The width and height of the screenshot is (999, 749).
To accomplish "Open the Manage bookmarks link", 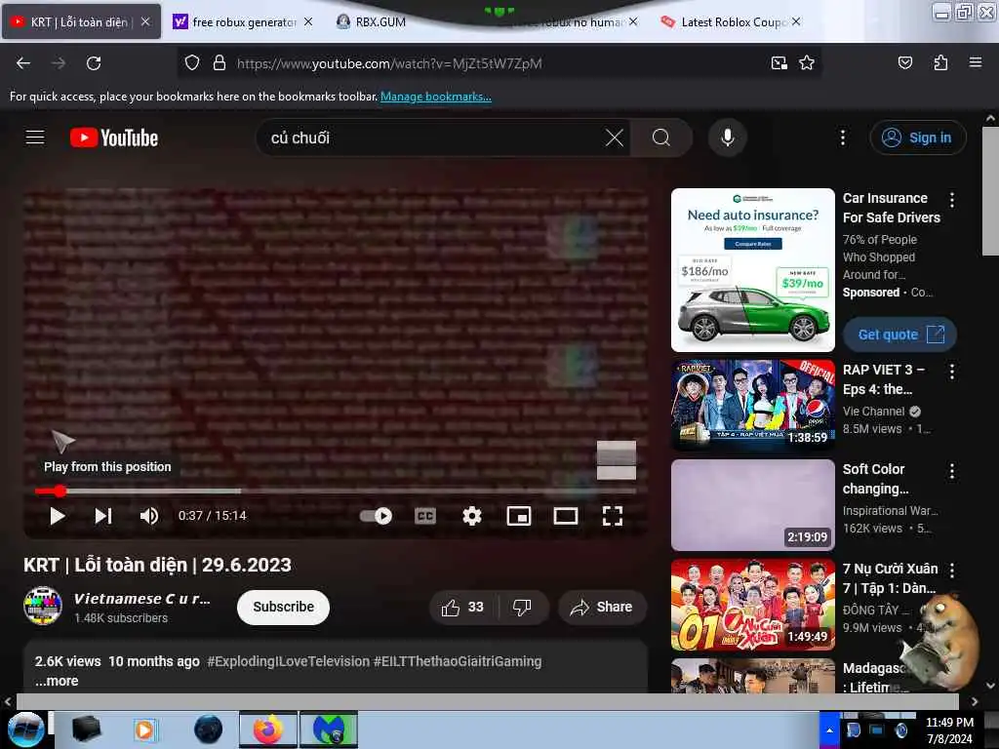I will [436, 97].
